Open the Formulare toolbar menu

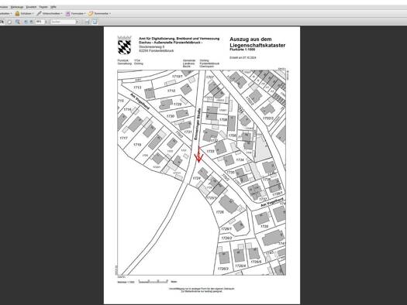click(x=75, y=13)
